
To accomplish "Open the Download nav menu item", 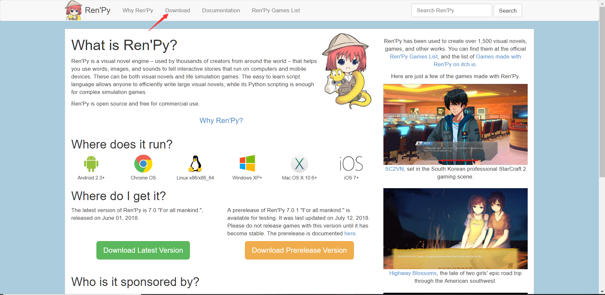I will tap(178, 10).
